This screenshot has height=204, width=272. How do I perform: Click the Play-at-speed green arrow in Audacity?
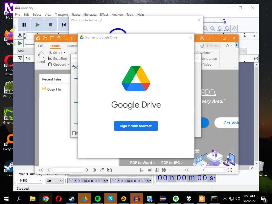click(20, 43)
